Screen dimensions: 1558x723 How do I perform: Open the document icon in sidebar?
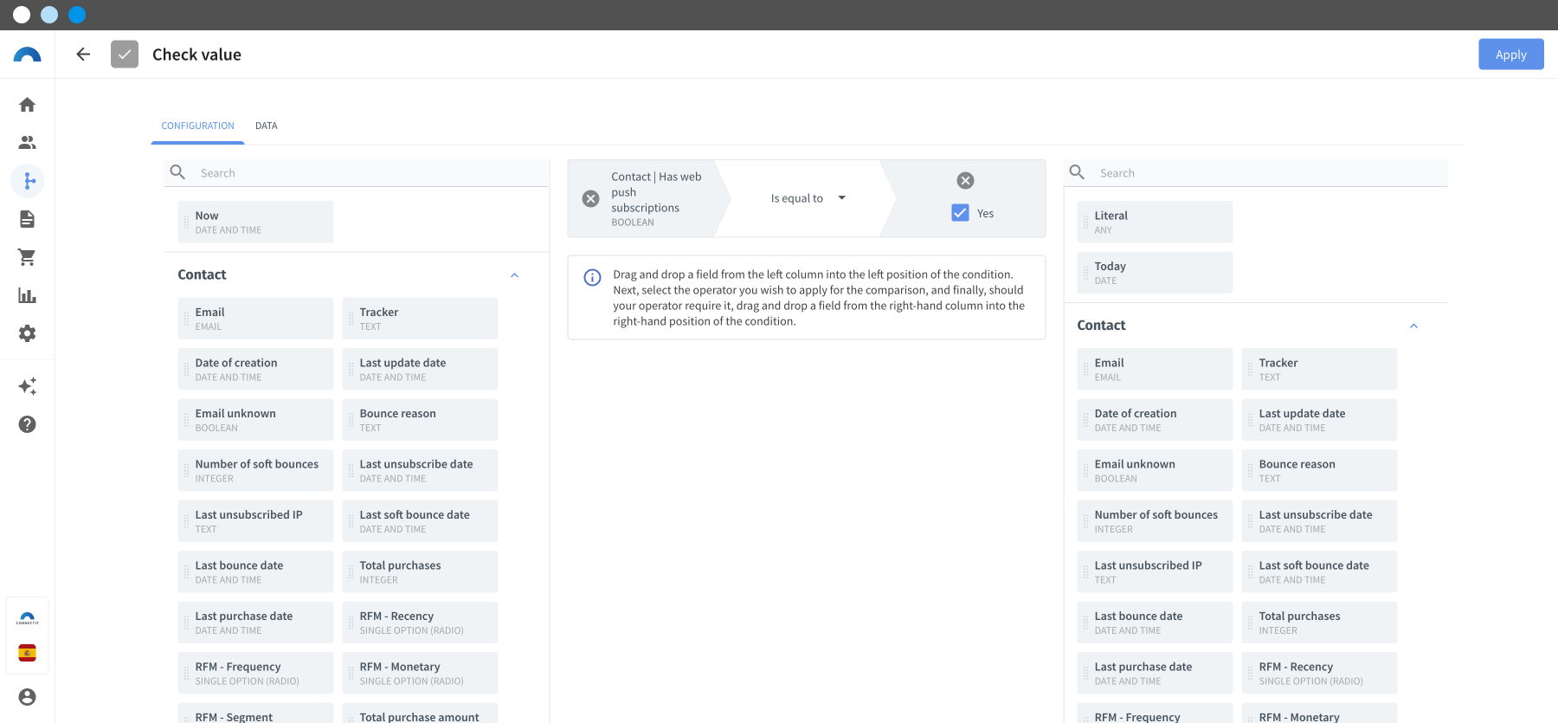click(x=28, y=219)
